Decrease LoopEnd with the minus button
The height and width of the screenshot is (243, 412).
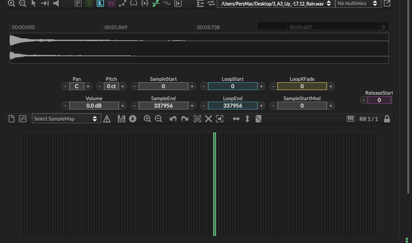[x=204, y=106]
